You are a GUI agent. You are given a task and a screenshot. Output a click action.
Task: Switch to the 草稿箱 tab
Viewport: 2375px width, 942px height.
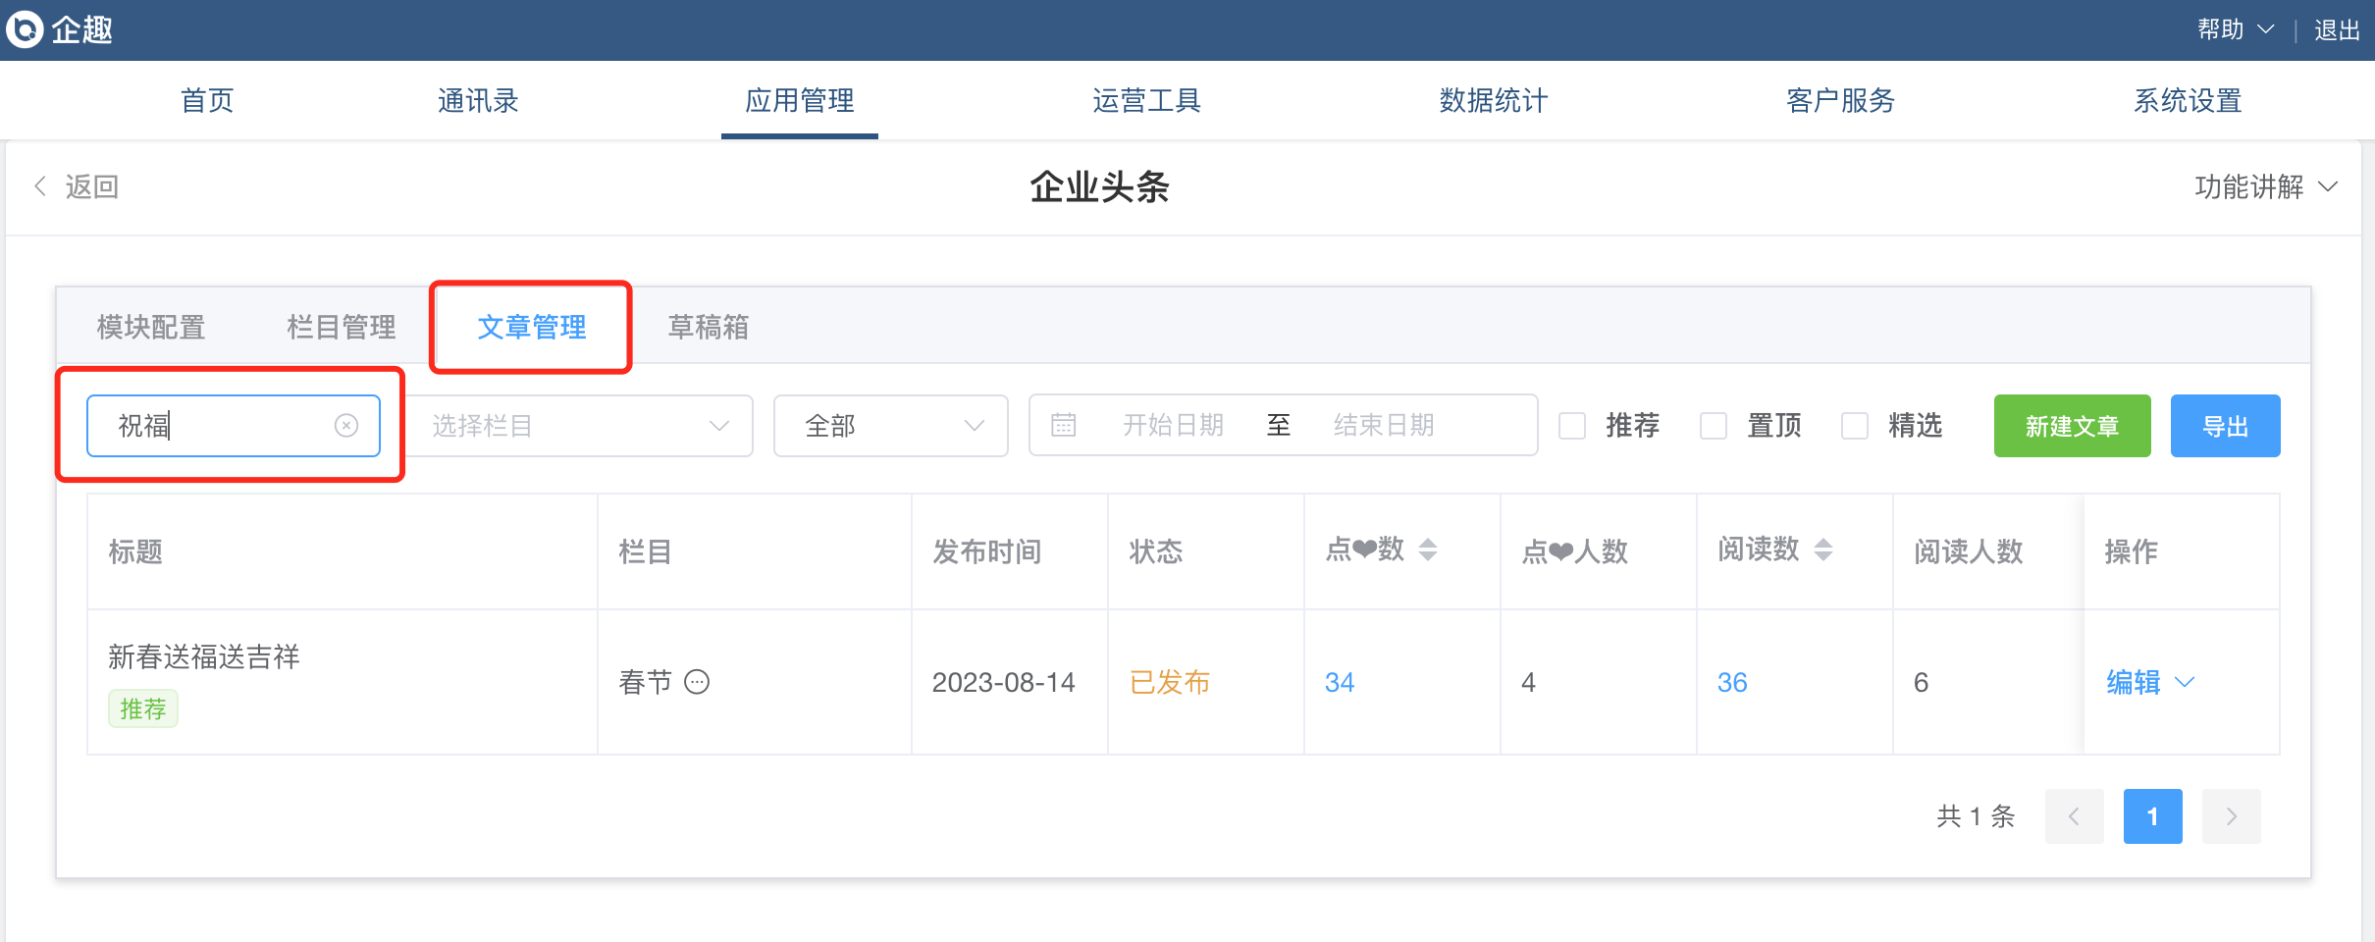708,327
